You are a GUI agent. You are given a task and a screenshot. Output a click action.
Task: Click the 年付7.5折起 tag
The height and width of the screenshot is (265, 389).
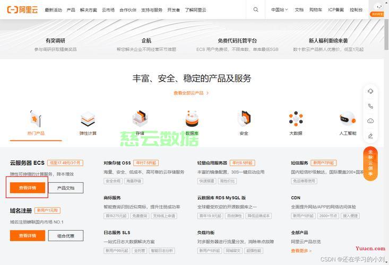point(146,163)
